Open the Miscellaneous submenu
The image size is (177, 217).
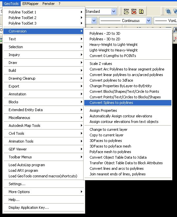coord(43,118)
